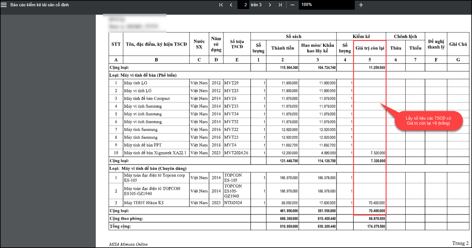Jump to the last page
The image size is (472, 248).
tap(280, 5)
